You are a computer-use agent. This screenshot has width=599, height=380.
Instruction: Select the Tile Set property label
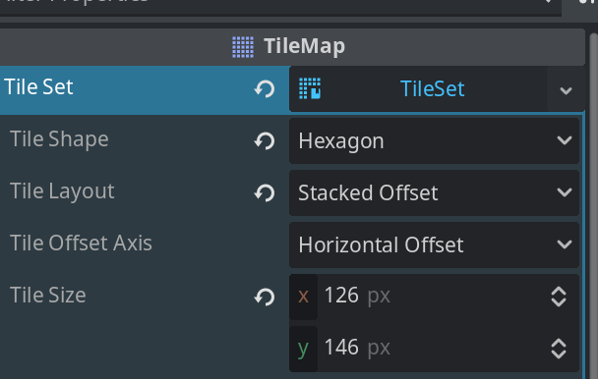(x=38, y=87)
